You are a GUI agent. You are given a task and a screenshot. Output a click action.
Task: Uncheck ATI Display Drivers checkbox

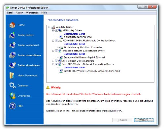56,30
